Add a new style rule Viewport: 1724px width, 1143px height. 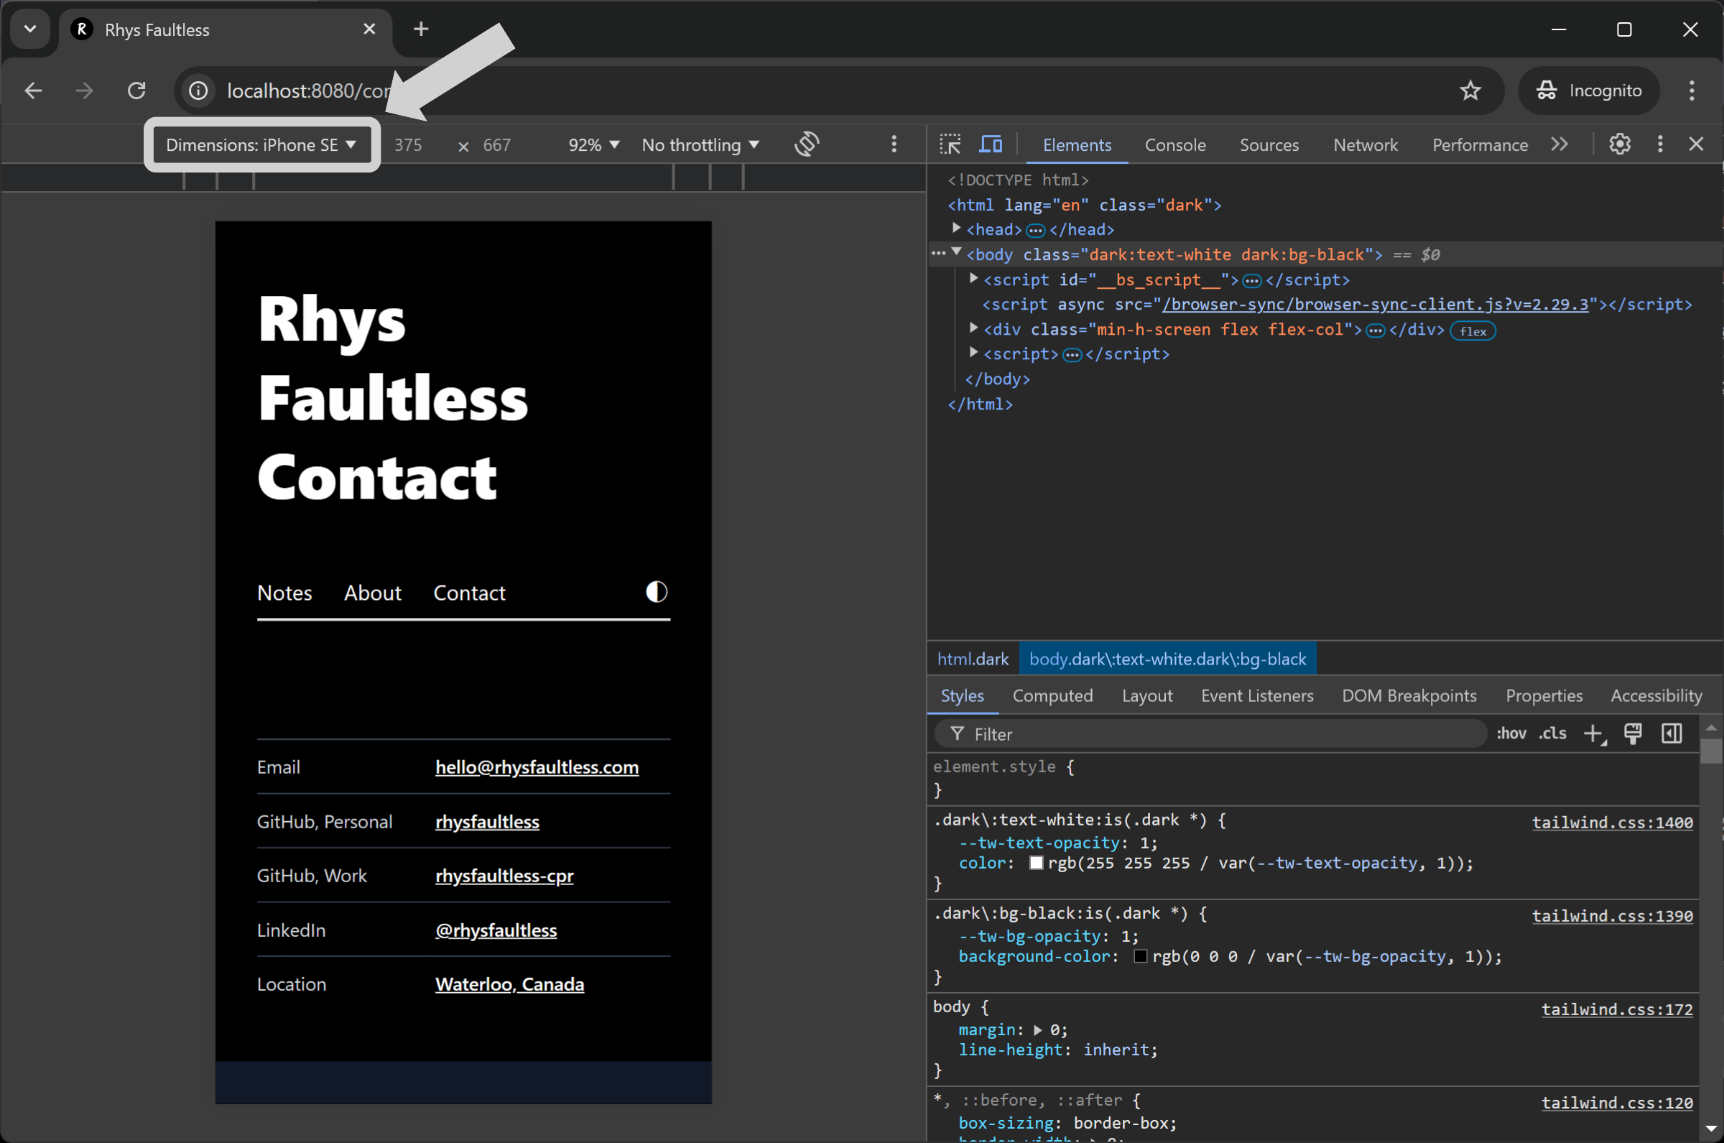[1594, 734]
